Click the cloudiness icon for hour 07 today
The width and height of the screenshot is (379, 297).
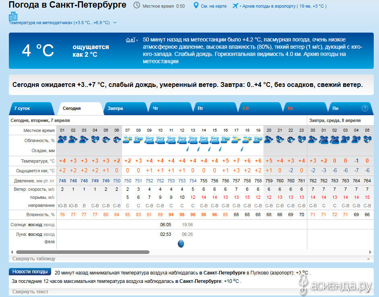[127, 140]
